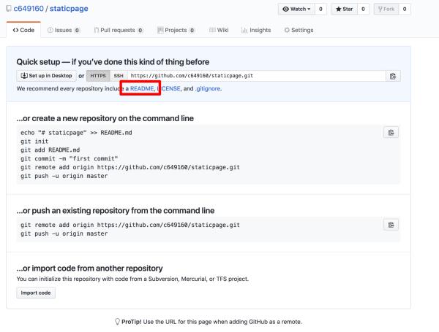
Task: Click the 'Quick setup' heading text
Action: pos(113,62)
